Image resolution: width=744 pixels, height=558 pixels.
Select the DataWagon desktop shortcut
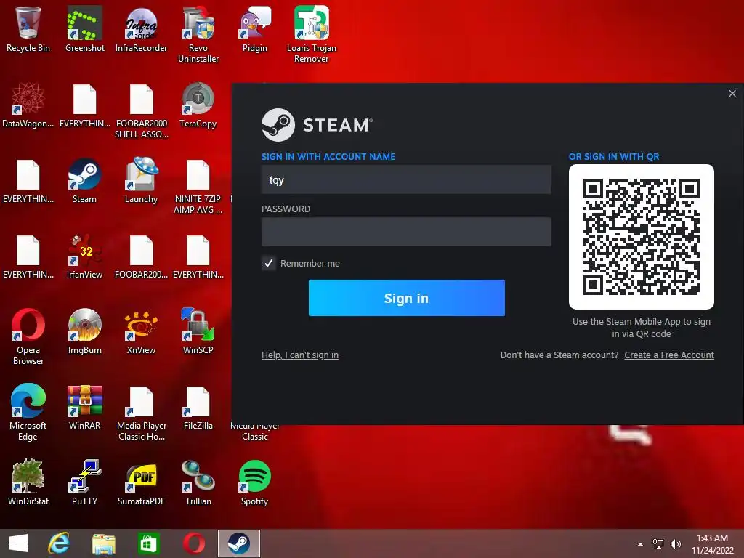click(x=28, y=105)
